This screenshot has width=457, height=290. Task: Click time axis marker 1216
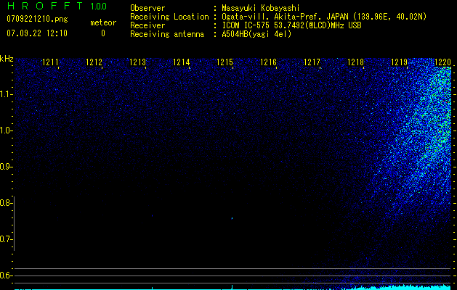[x=268, y=62]
